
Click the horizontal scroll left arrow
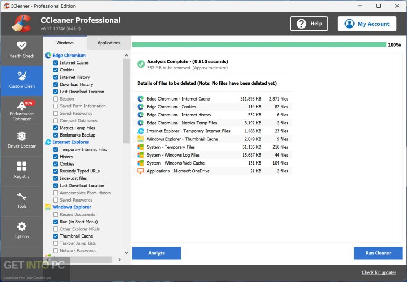(48, 259)
